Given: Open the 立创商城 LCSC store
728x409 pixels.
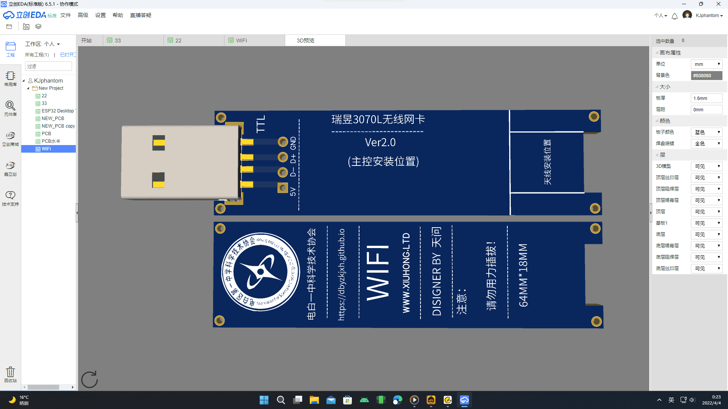Looking at the screenshot, I should click(x=11, y=139).
